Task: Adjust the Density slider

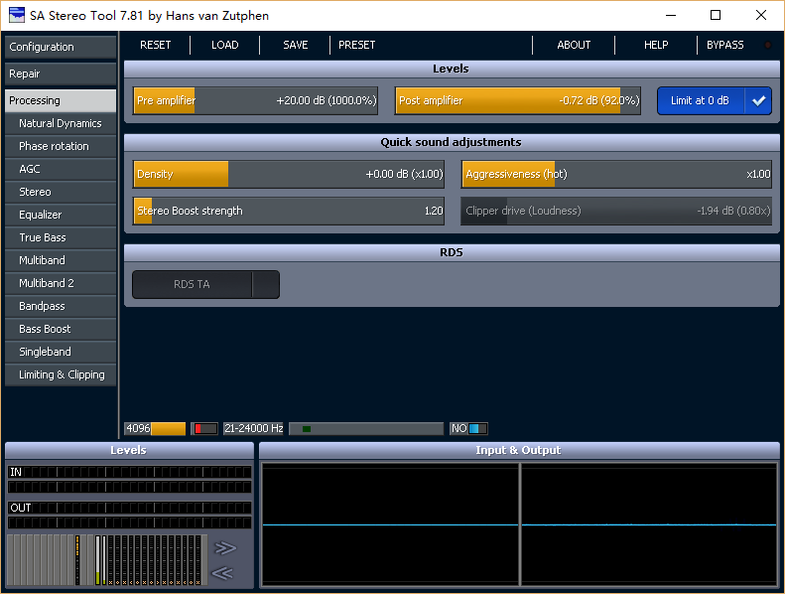Action: (x=289, y=175)
